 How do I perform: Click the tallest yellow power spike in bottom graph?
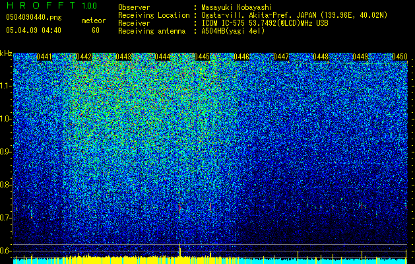[180, 250]
